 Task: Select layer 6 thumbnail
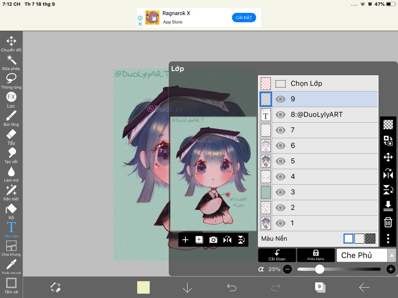point(266,146)
